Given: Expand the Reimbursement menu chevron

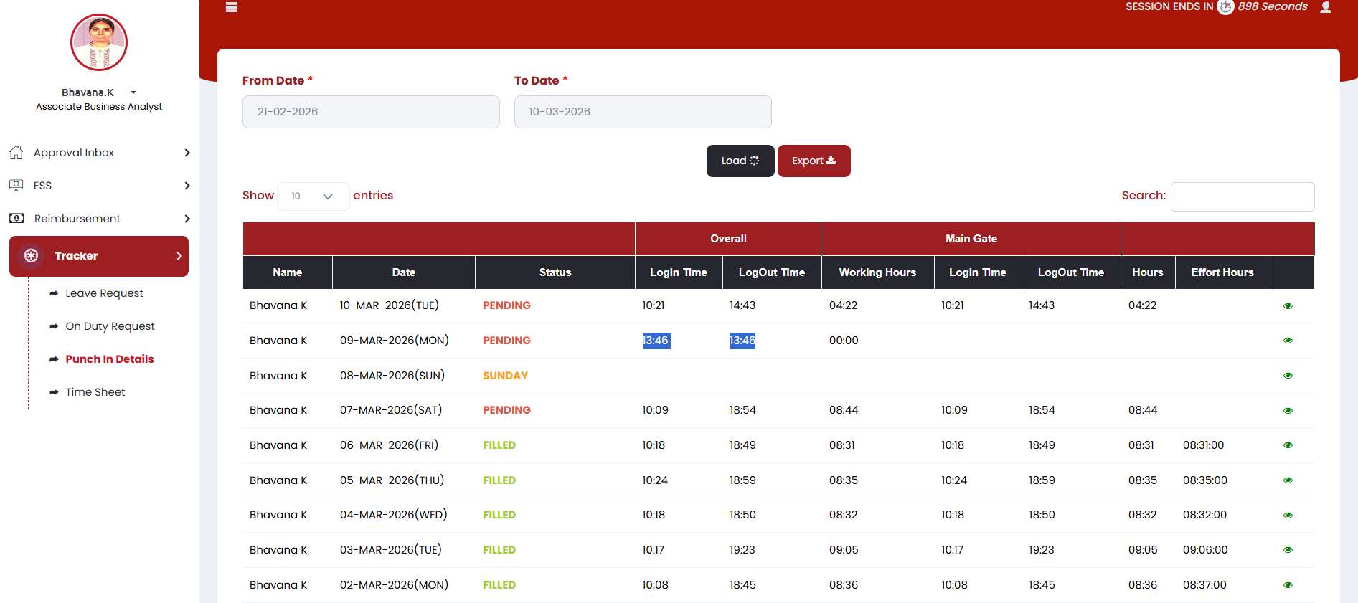Looking at the screenshot, I should pyautogui.click(x=187, y=219).
